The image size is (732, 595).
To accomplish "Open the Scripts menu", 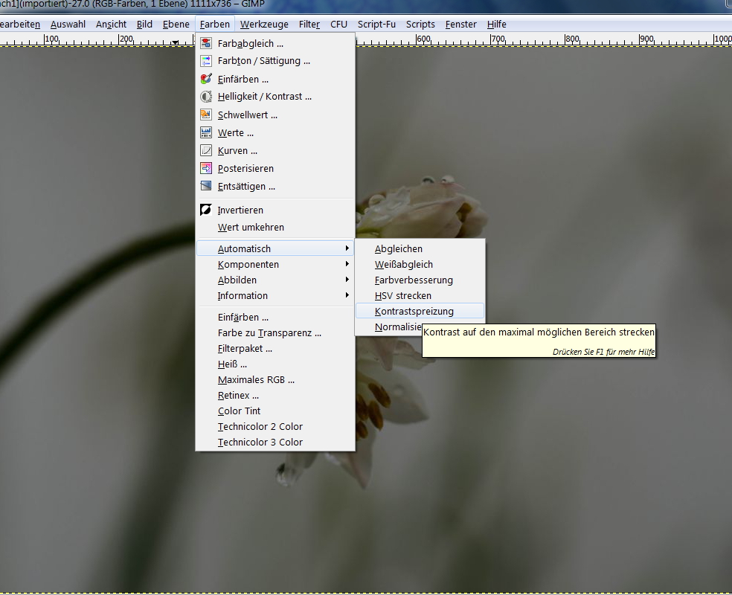I will [420, 25].
